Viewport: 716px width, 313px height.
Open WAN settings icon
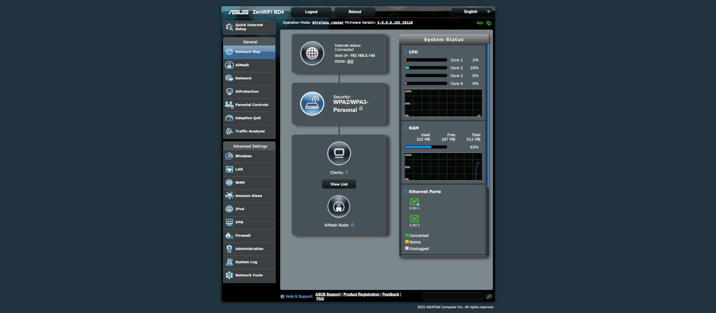229,183
